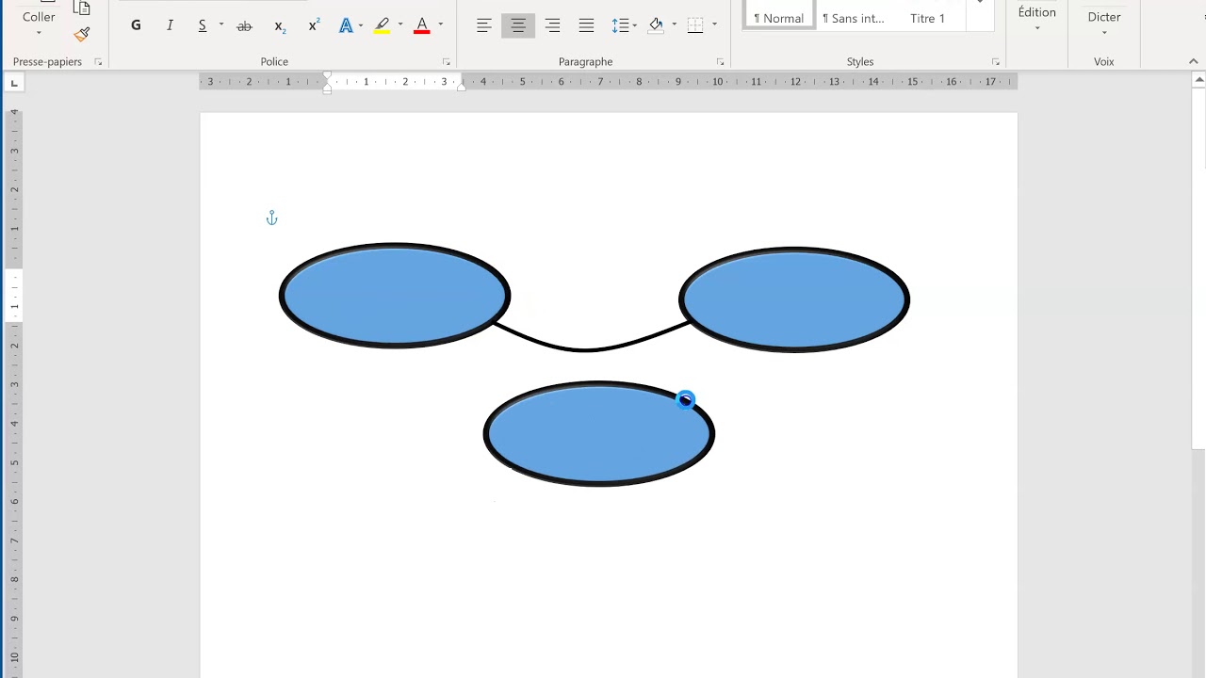1206x678 pixels.
Task: Toggle subscript formatting
Action: pos(279,25)
